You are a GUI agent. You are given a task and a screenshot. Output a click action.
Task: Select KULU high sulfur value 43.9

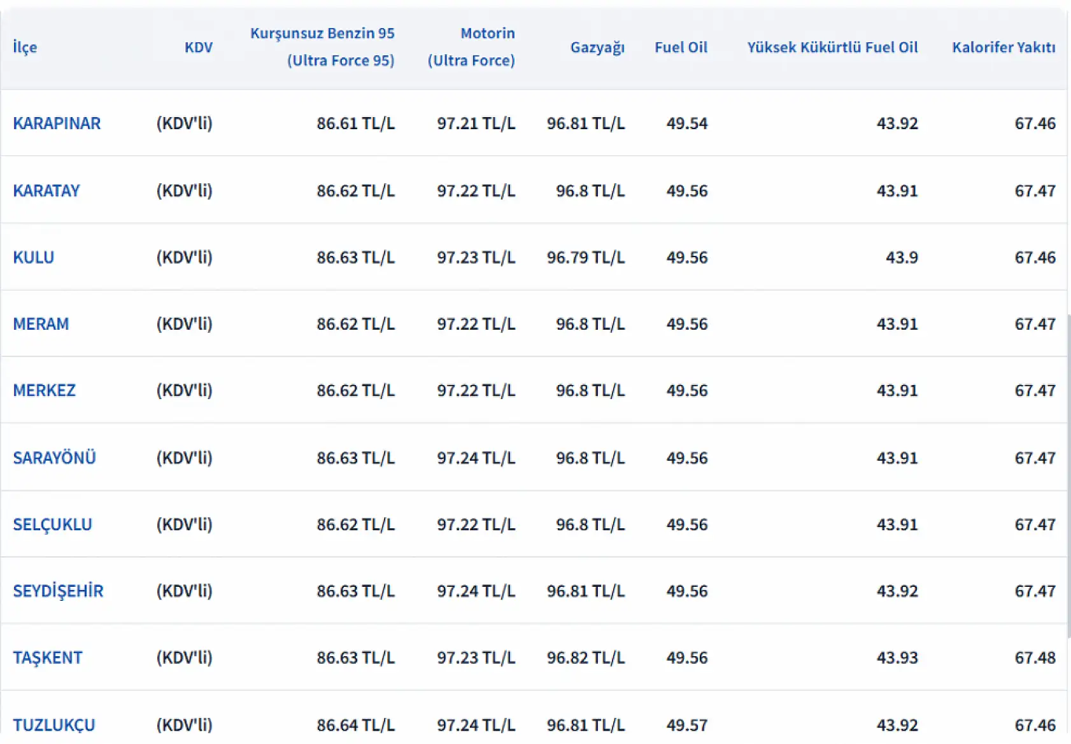click(x=902, y=258)
